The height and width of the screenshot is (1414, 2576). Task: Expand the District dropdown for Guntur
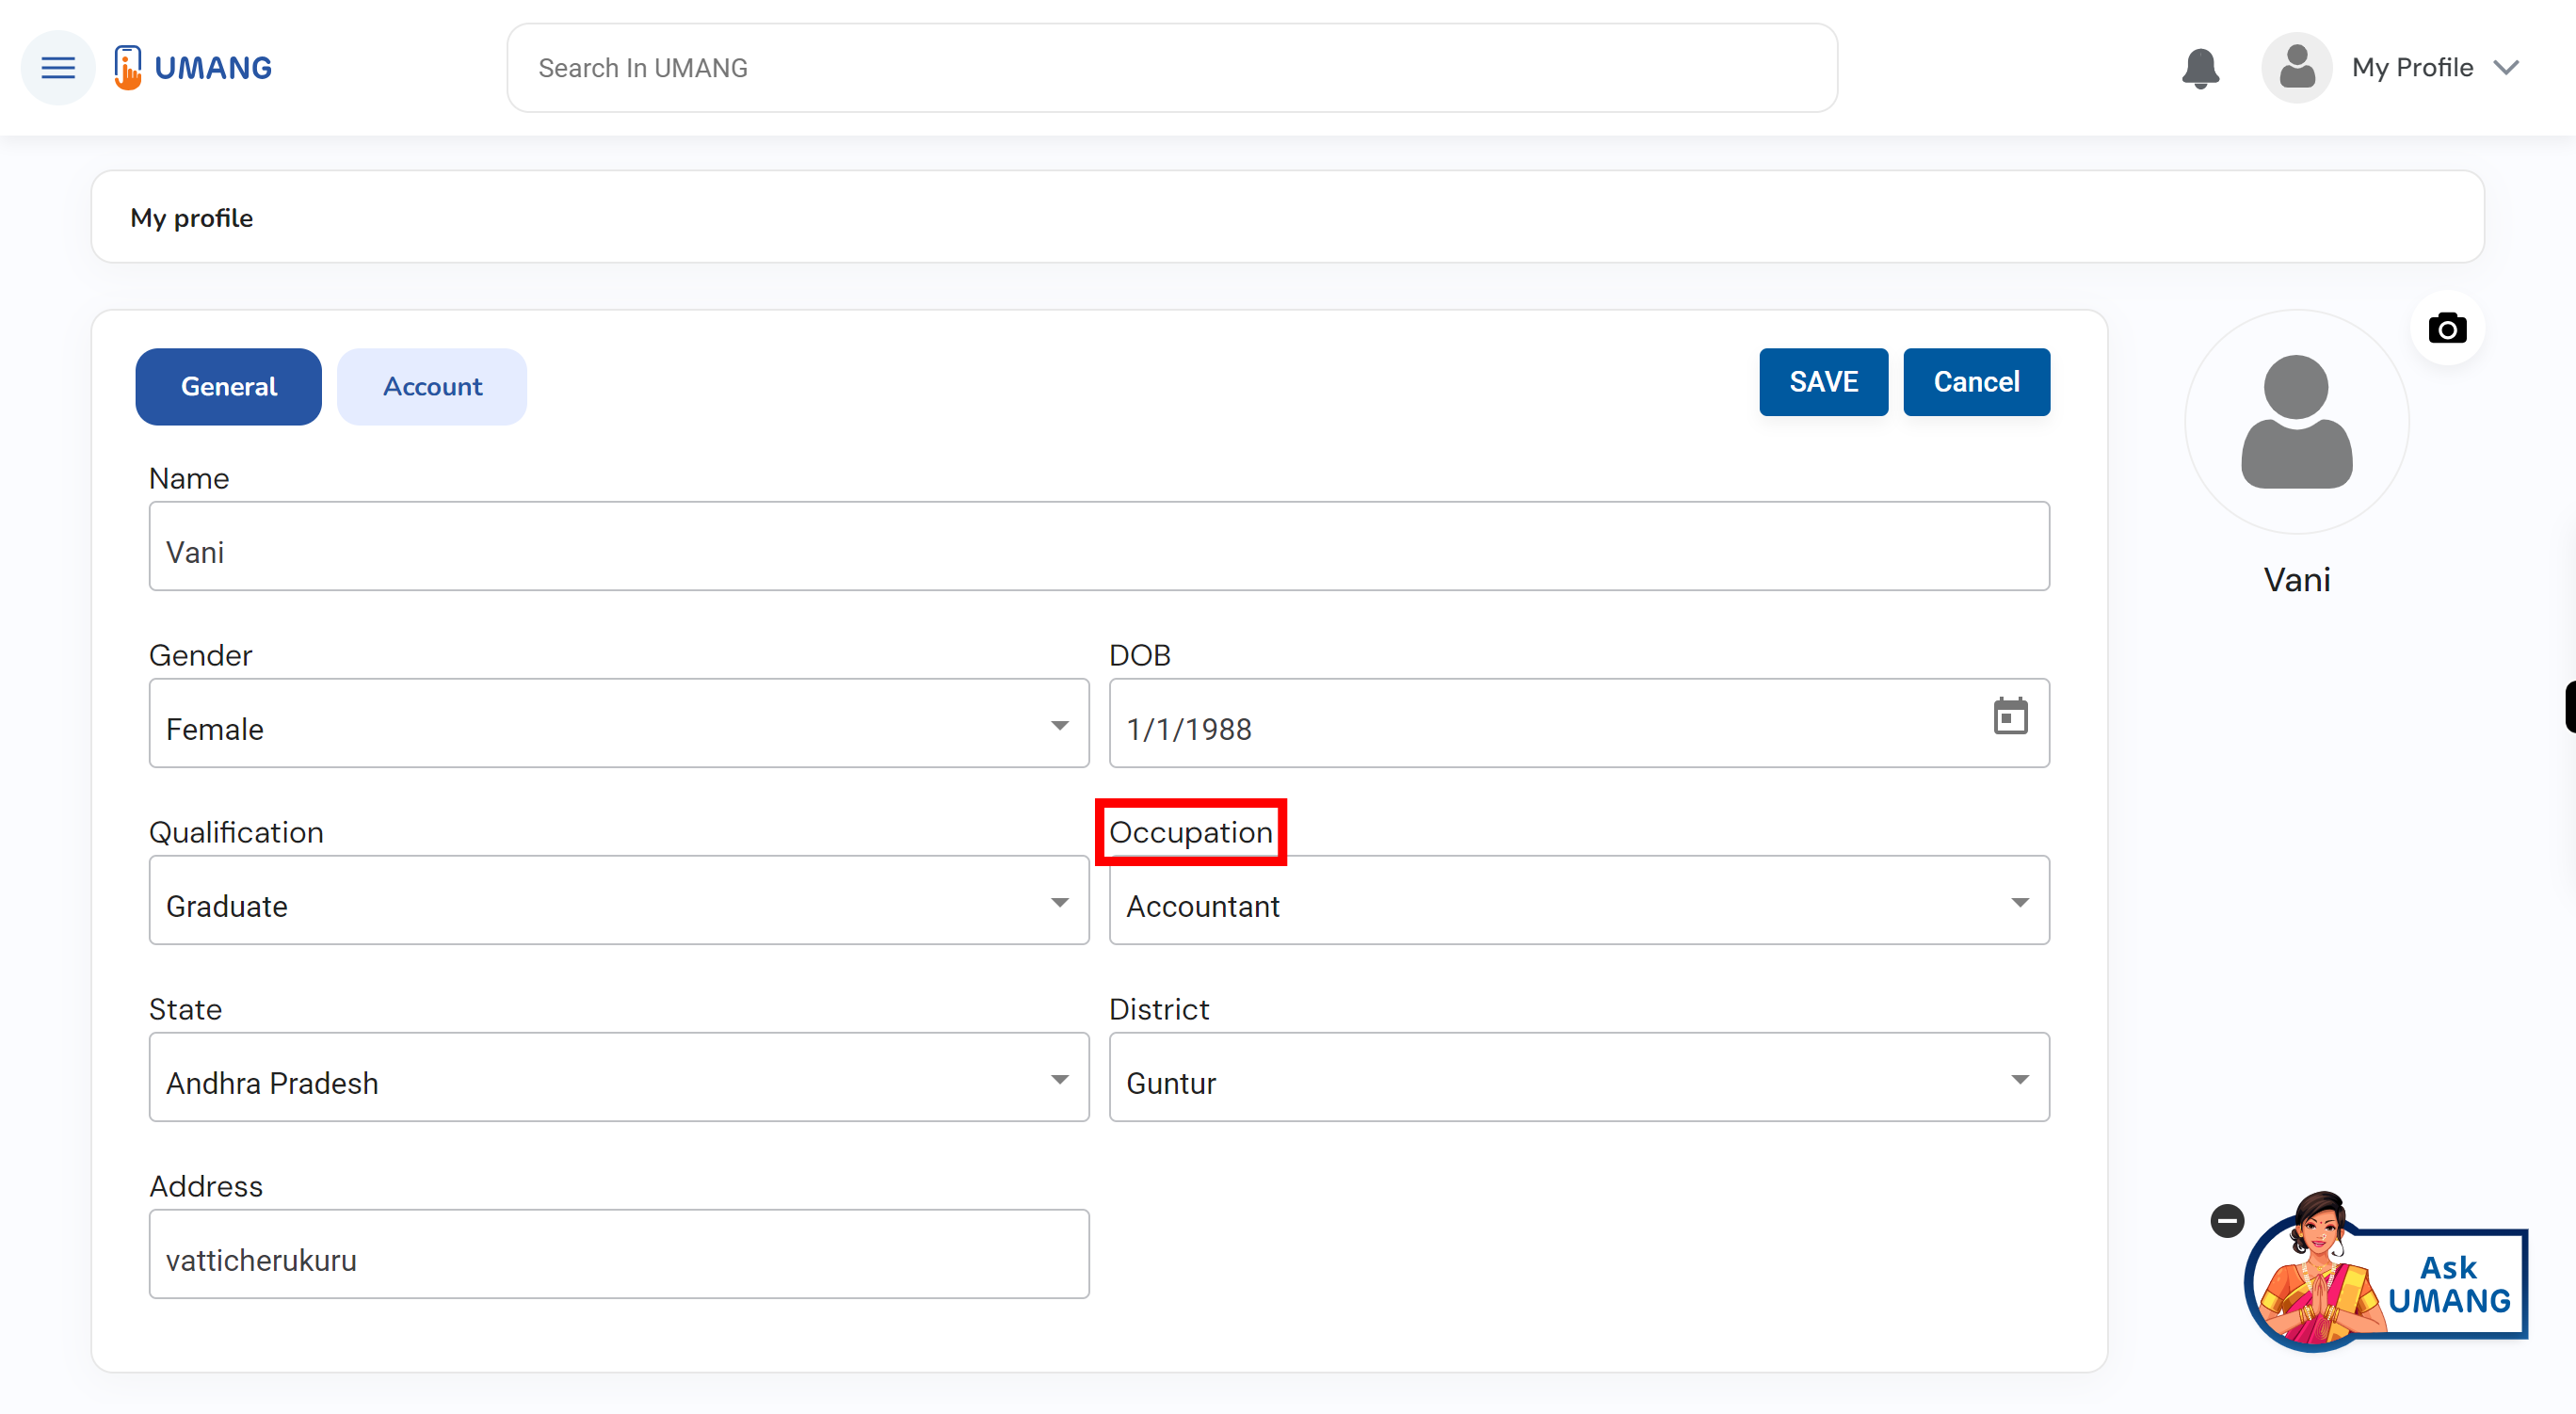pyautogui.click(x=2018, y=1082)
